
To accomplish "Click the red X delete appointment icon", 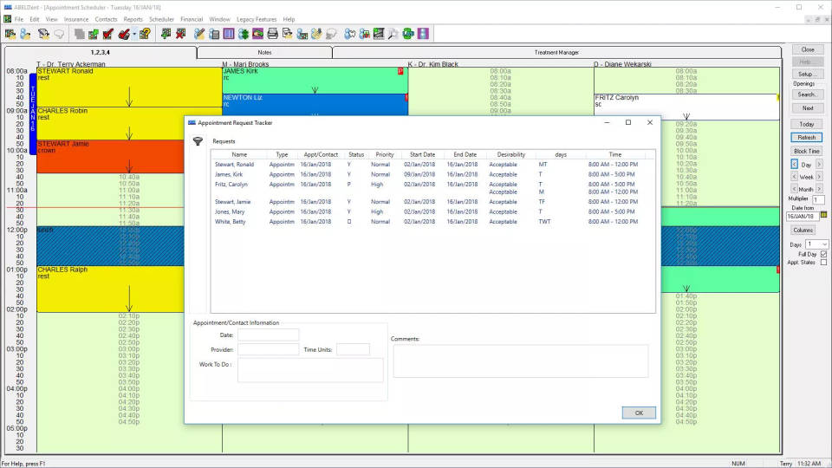I will coord(180,34).
